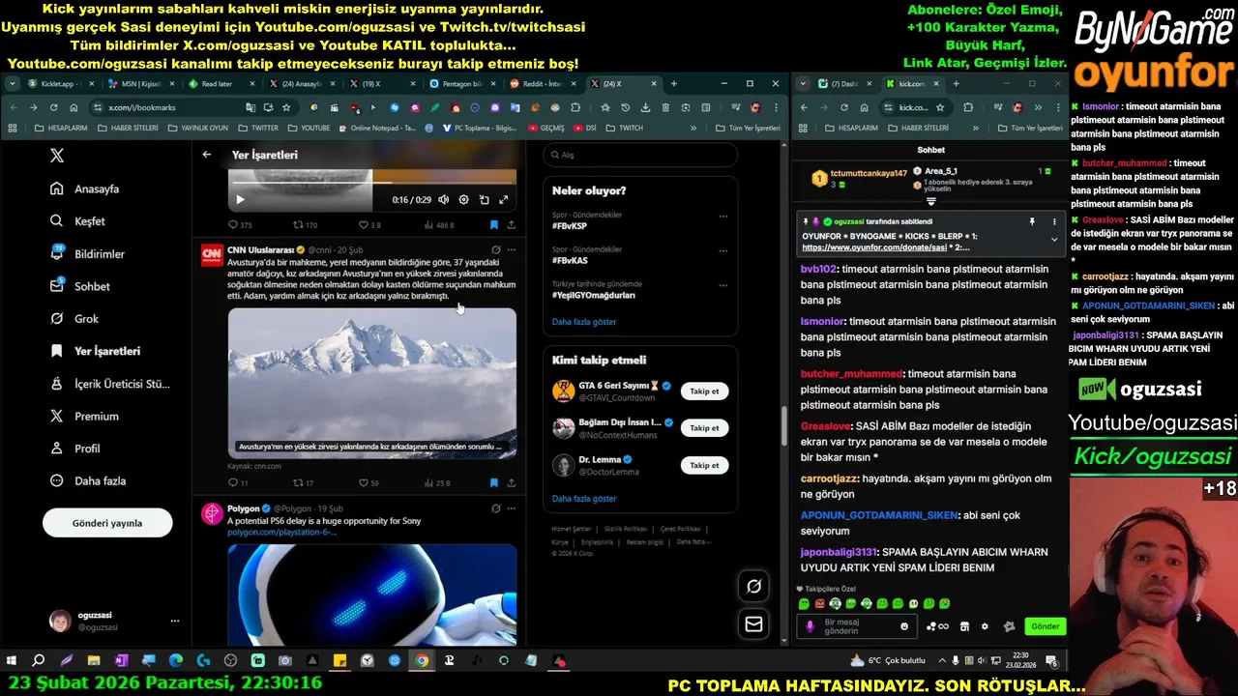
Task: Open the oyunfor.com donate link
Action: pyautogui.click(x=873, y=247)
